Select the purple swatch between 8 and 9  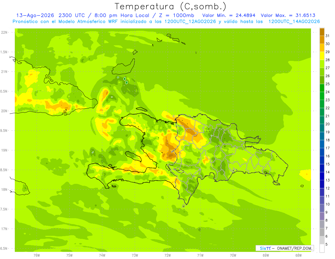pos(322,216)
